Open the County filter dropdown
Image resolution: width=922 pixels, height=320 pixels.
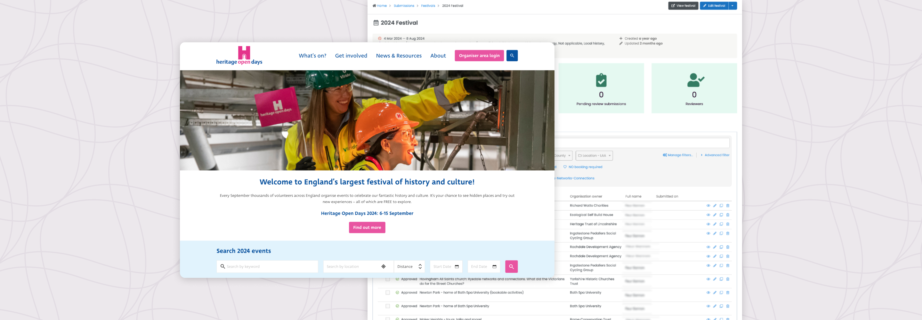pos(563,156)
